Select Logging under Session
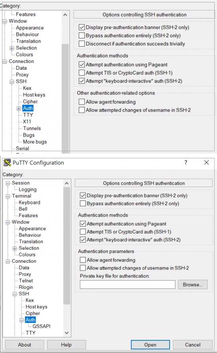Image resolution: width=217 pixels, height=353 pixels. pos(28,190)
